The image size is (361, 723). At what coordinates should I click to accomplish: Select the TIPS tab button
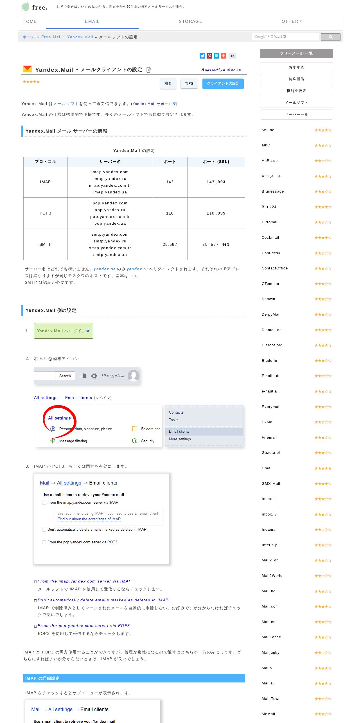pos(189,84)
